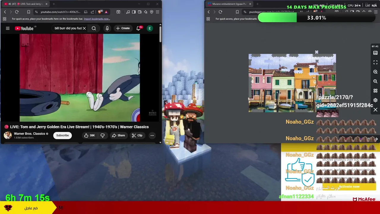Open the account avatar menu labeled E
Viewport: 380px width, 214px height.
coord(150,28)
